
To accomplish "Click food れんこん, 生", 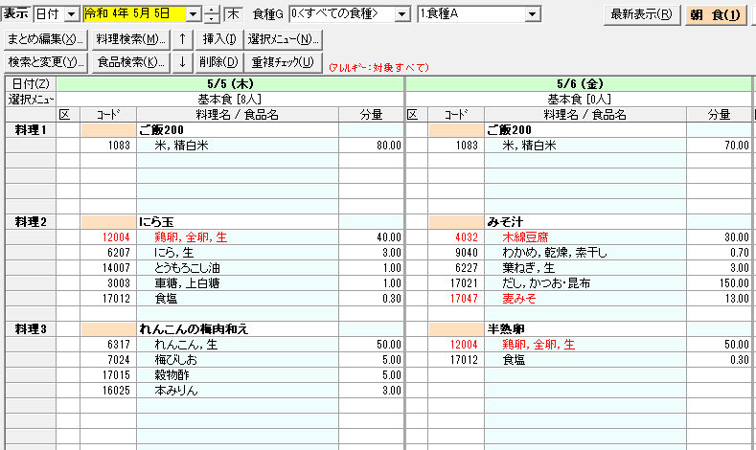I will tap(186, 345).
